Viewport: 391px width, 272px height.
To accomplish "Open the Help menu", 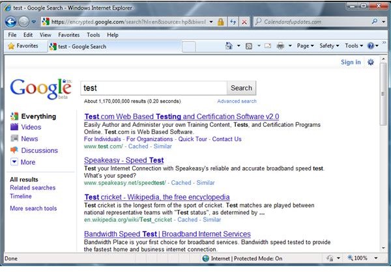I will (113, 35).
